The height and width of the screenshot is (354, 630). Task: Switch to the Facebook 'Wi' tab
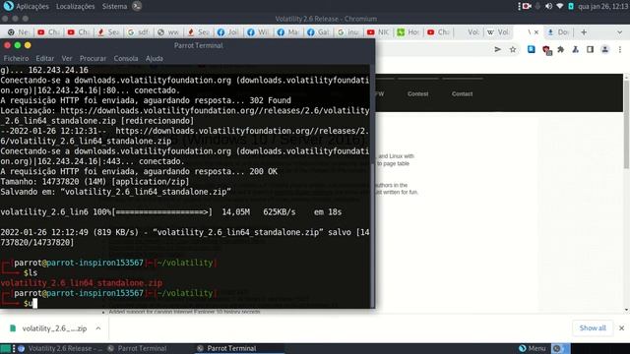[x=258, y=32]
